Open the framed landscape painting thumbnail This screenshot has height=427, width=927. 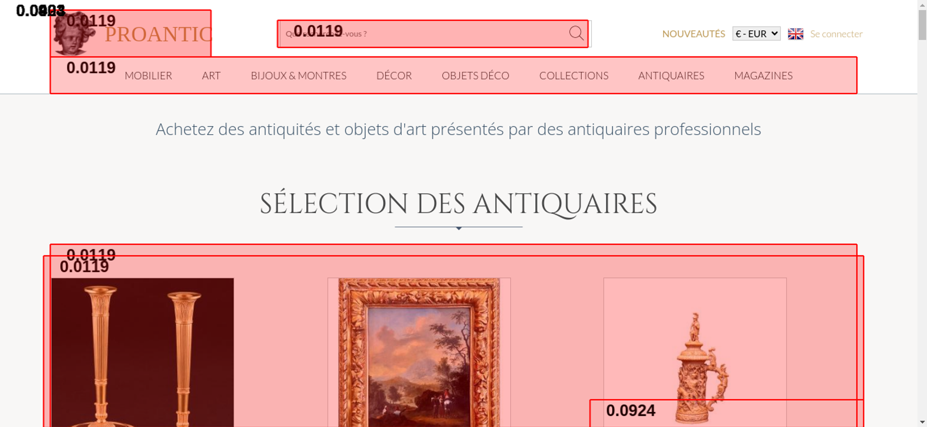pos(419,353)
